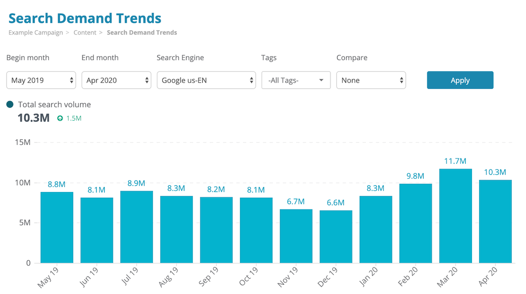Click the Jan 20 bar

click(x=375, y=229)
